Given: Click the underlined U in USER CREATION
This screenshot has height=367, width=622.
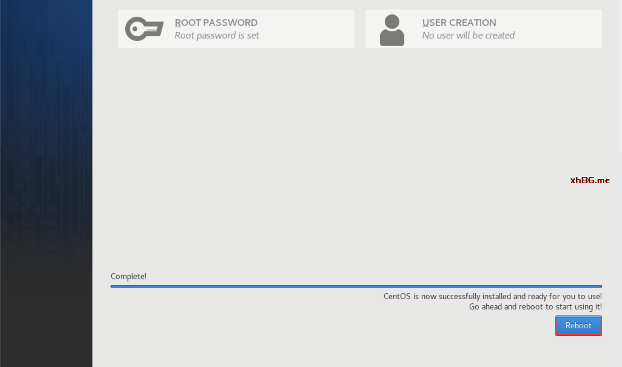Looking at the screenshot, I should tap(425, 23).
